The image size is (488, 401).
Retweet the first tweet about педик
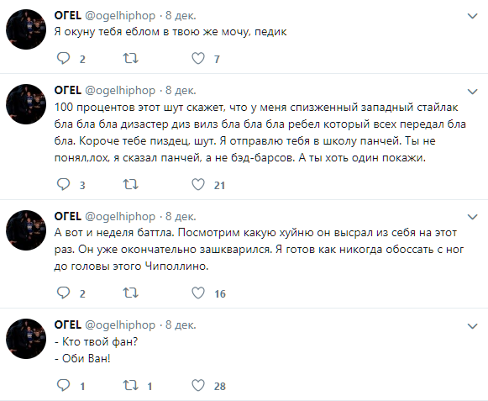coord(131,58)
